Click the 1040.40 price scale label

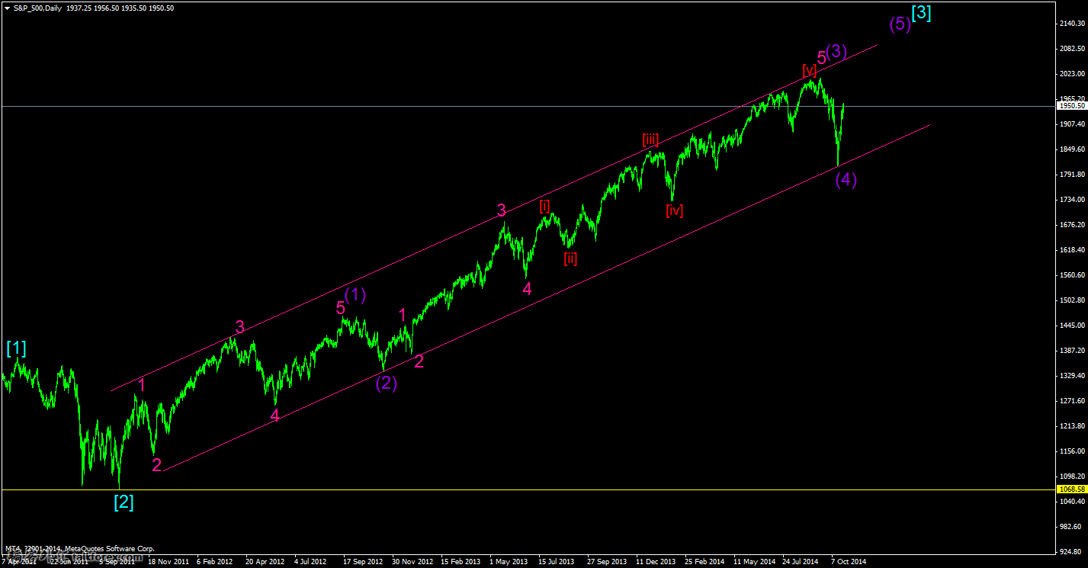click(1070, 502)
